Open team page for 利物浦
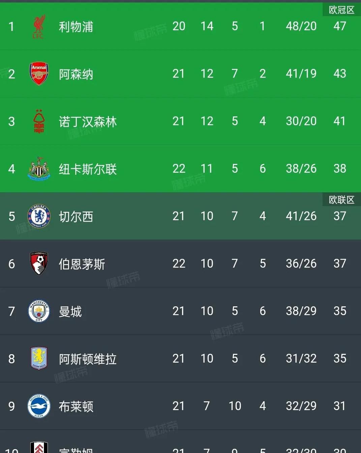Image resolution: width=361 pixels, height=453 pixels. pos(76,27)
